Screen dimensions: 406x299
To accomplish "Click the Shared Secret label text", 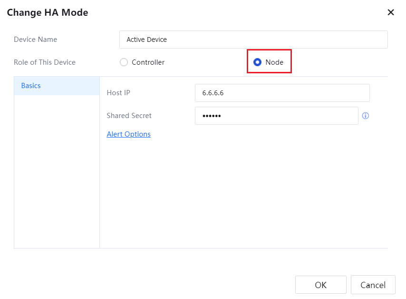I will (x=129, y=116).
